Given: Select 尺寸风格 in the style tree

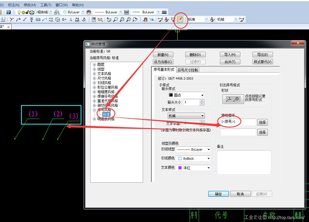Looking at the screenshot, I should (x=104, y=78).
